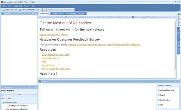Viewport: 181px width, 110px height.
Task: Click the green Vulnerability icon at right edge
Action: (x=179, y=14)
